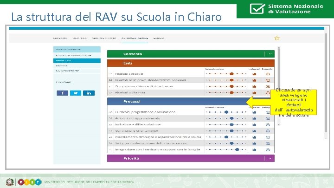Click the Integrazione con il territorio rating scale

tap(226, 149)
